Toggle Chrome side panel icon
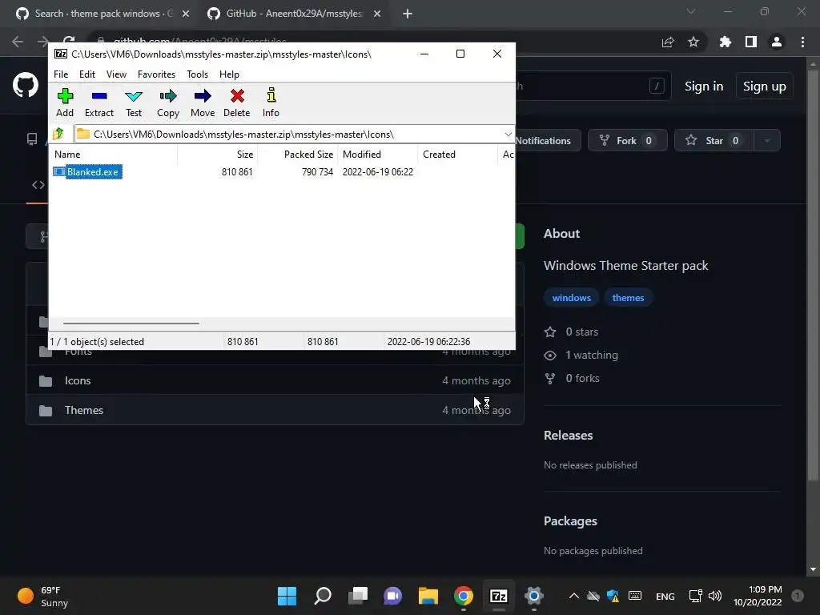The image size is (820, 615). (x=751, y=42)
